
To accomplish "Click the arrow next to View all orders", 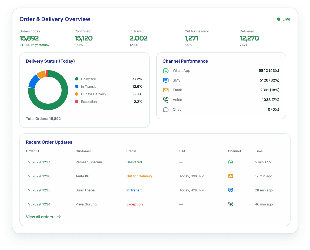I will [59, 217].
